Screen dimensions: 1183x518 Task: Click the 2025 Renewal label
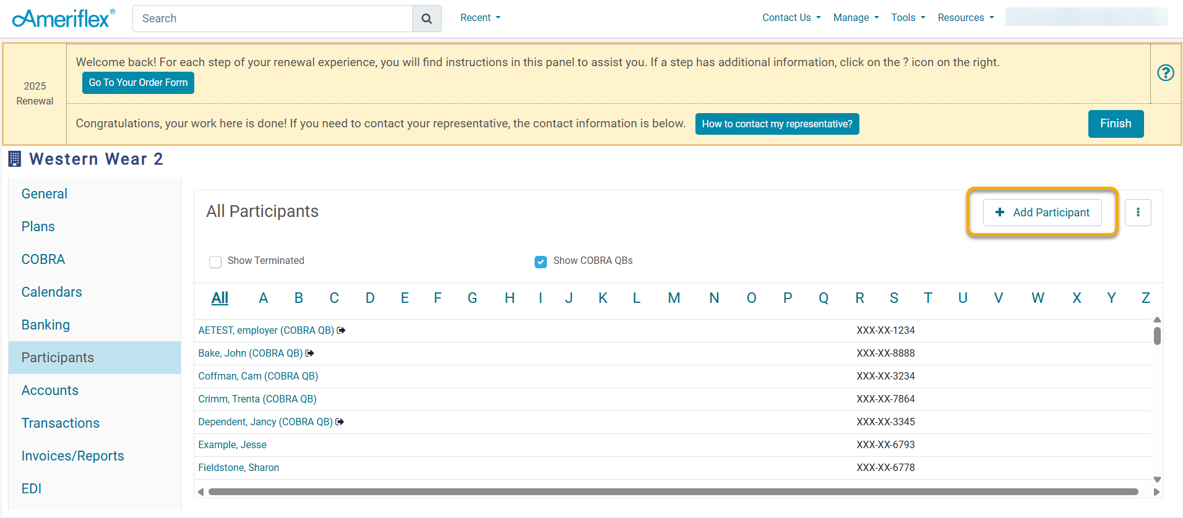(x=35, y=94)
